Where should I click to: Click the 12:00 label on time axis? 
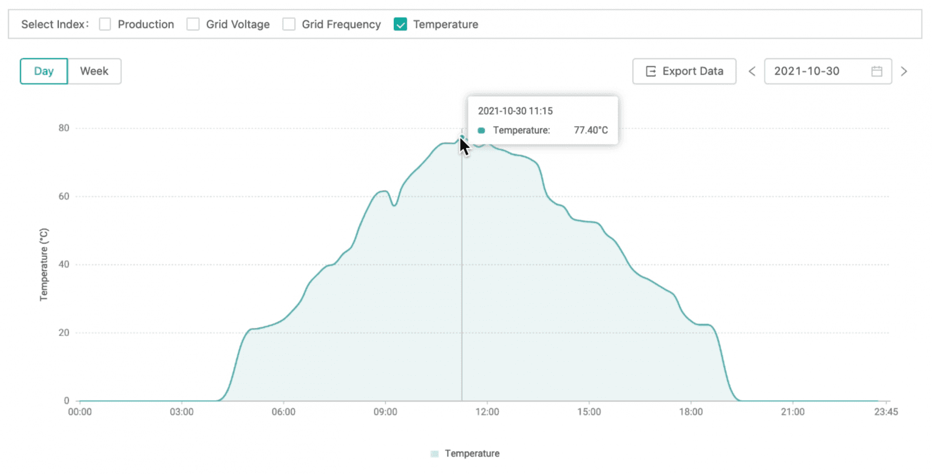pyautogui.click(x=487, y=412)
